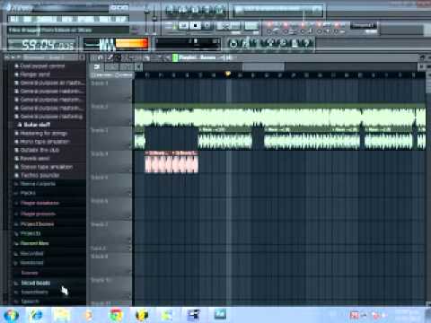Click FL Studio fruit icon on taskbar

pyautogui.click(x=142, y=315)
